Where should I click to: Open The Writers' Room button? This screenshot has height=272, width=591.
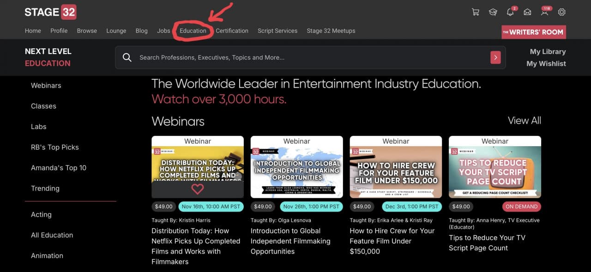pos(534,32)
